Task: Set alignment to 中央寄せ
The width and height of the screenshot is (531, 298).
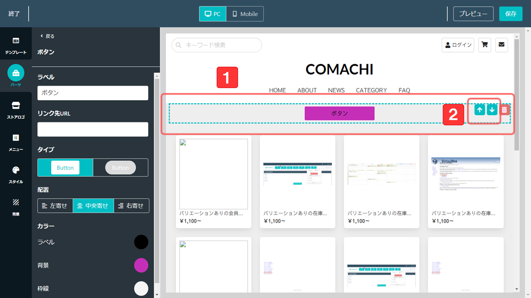Action: (93, 206)
